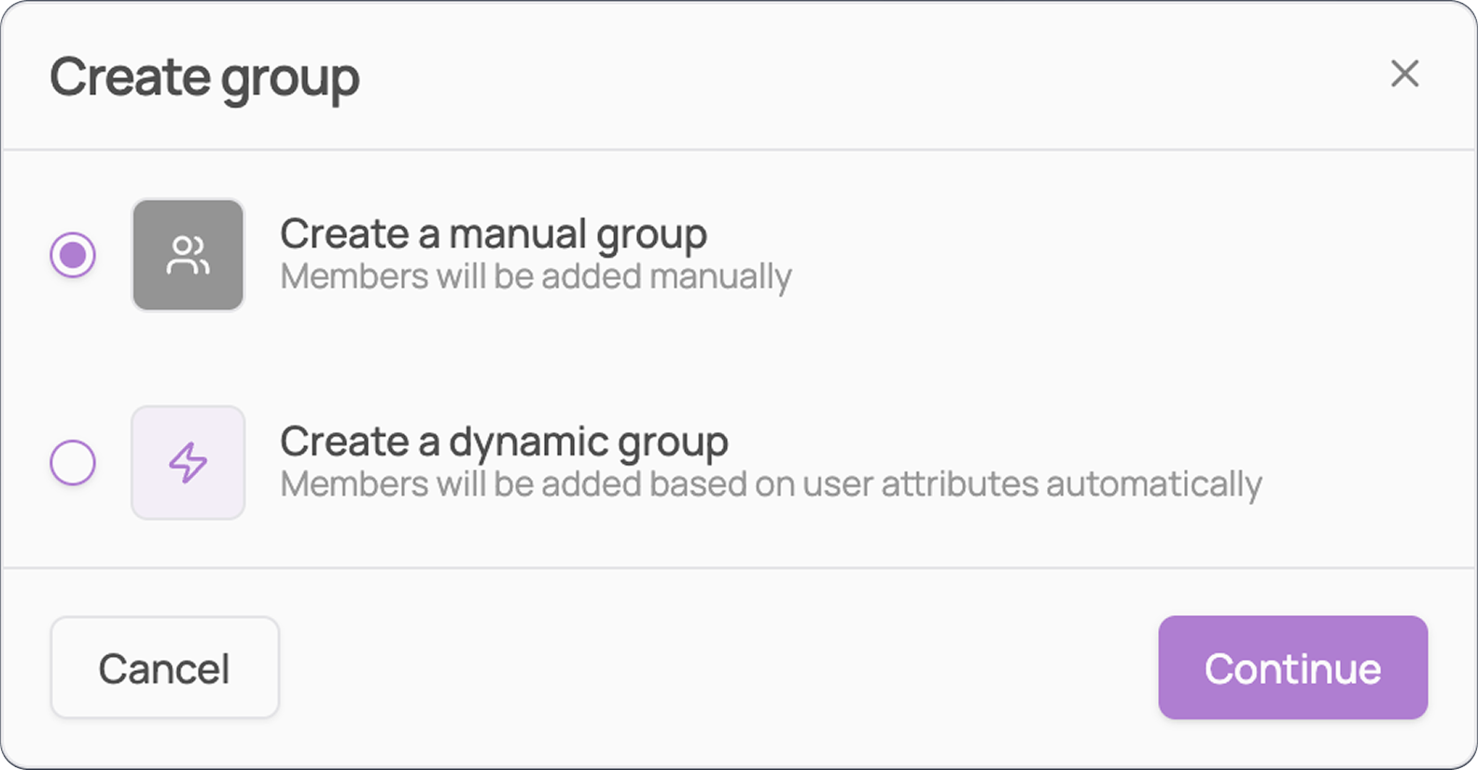Viewport: 1478px width, 770px height.
Task: Click the Continue button
Action: (1292, 667)
